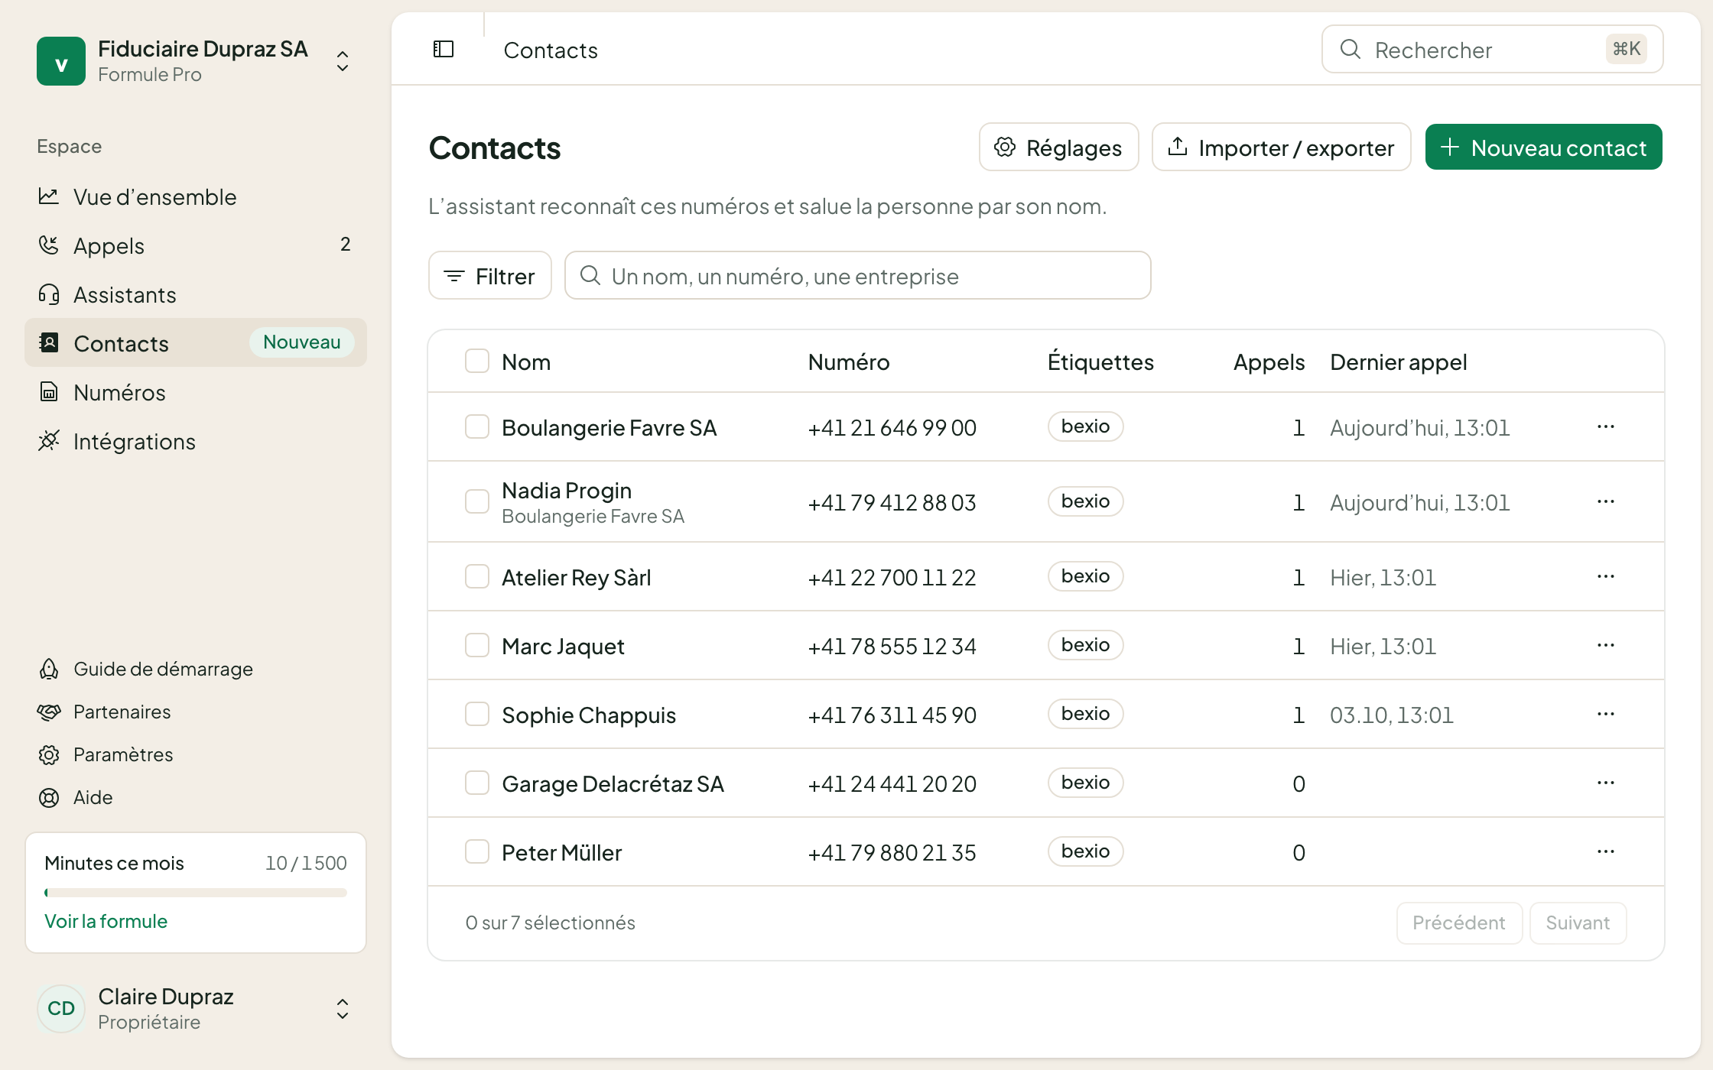This screenshot has width=1713, height=1070.
Task: Open three-dot menu for Peter Müller
Action: (1605, 851)
